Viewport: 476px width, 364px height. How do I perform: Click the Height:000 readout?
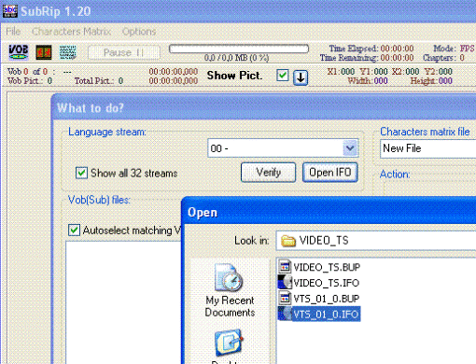pos(431,81)
